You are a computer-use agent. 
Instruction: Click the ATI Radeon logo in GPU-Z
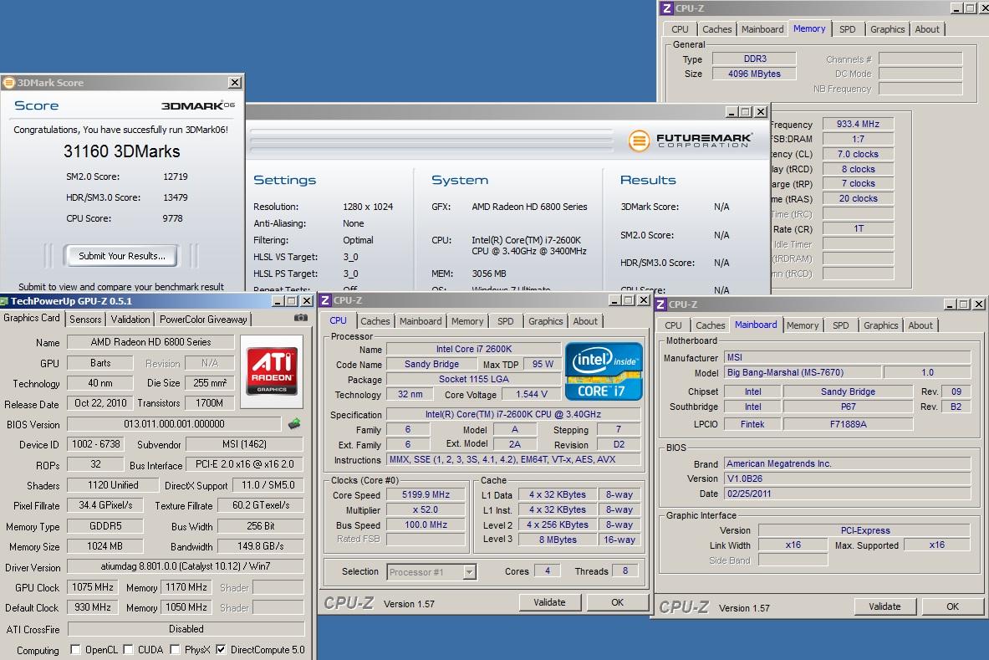(x=272, y=371)
